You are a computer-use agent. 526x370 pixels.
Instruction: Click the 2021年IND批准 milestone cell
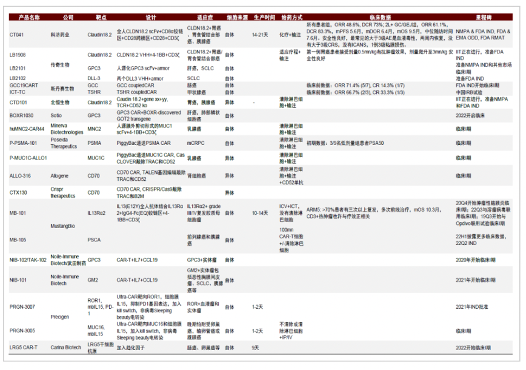point(471,307)
